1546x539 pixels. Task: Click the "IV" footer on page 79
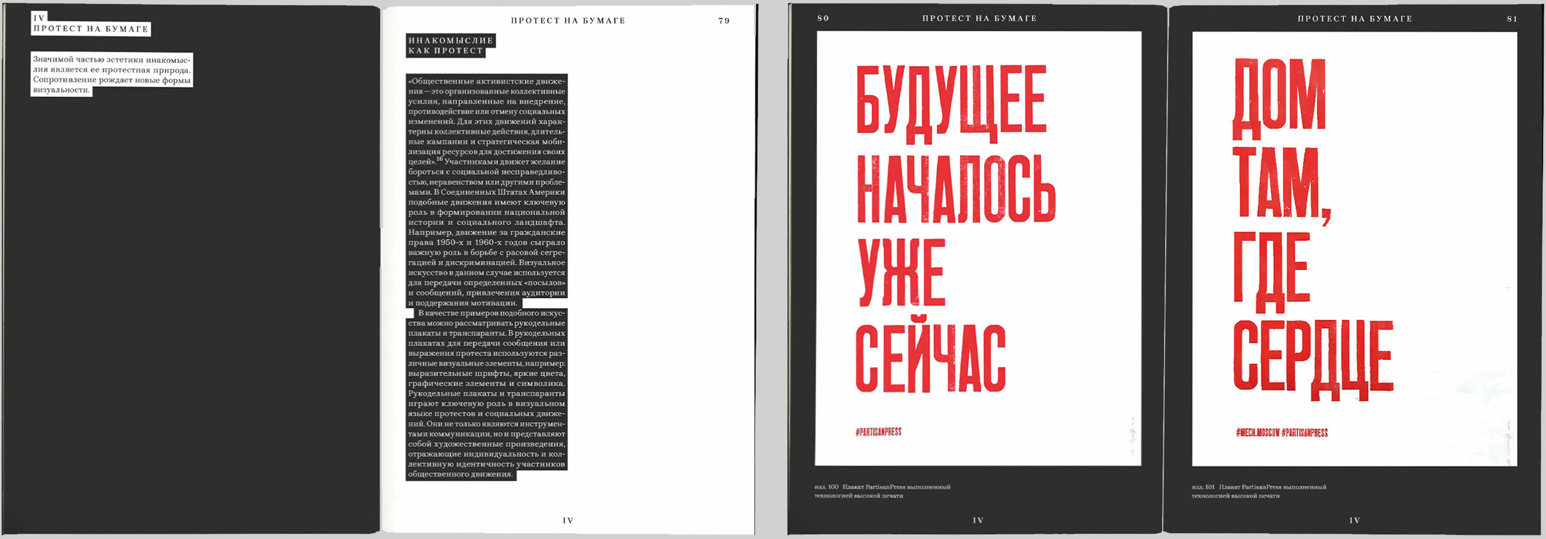click(x=568, y=520)
